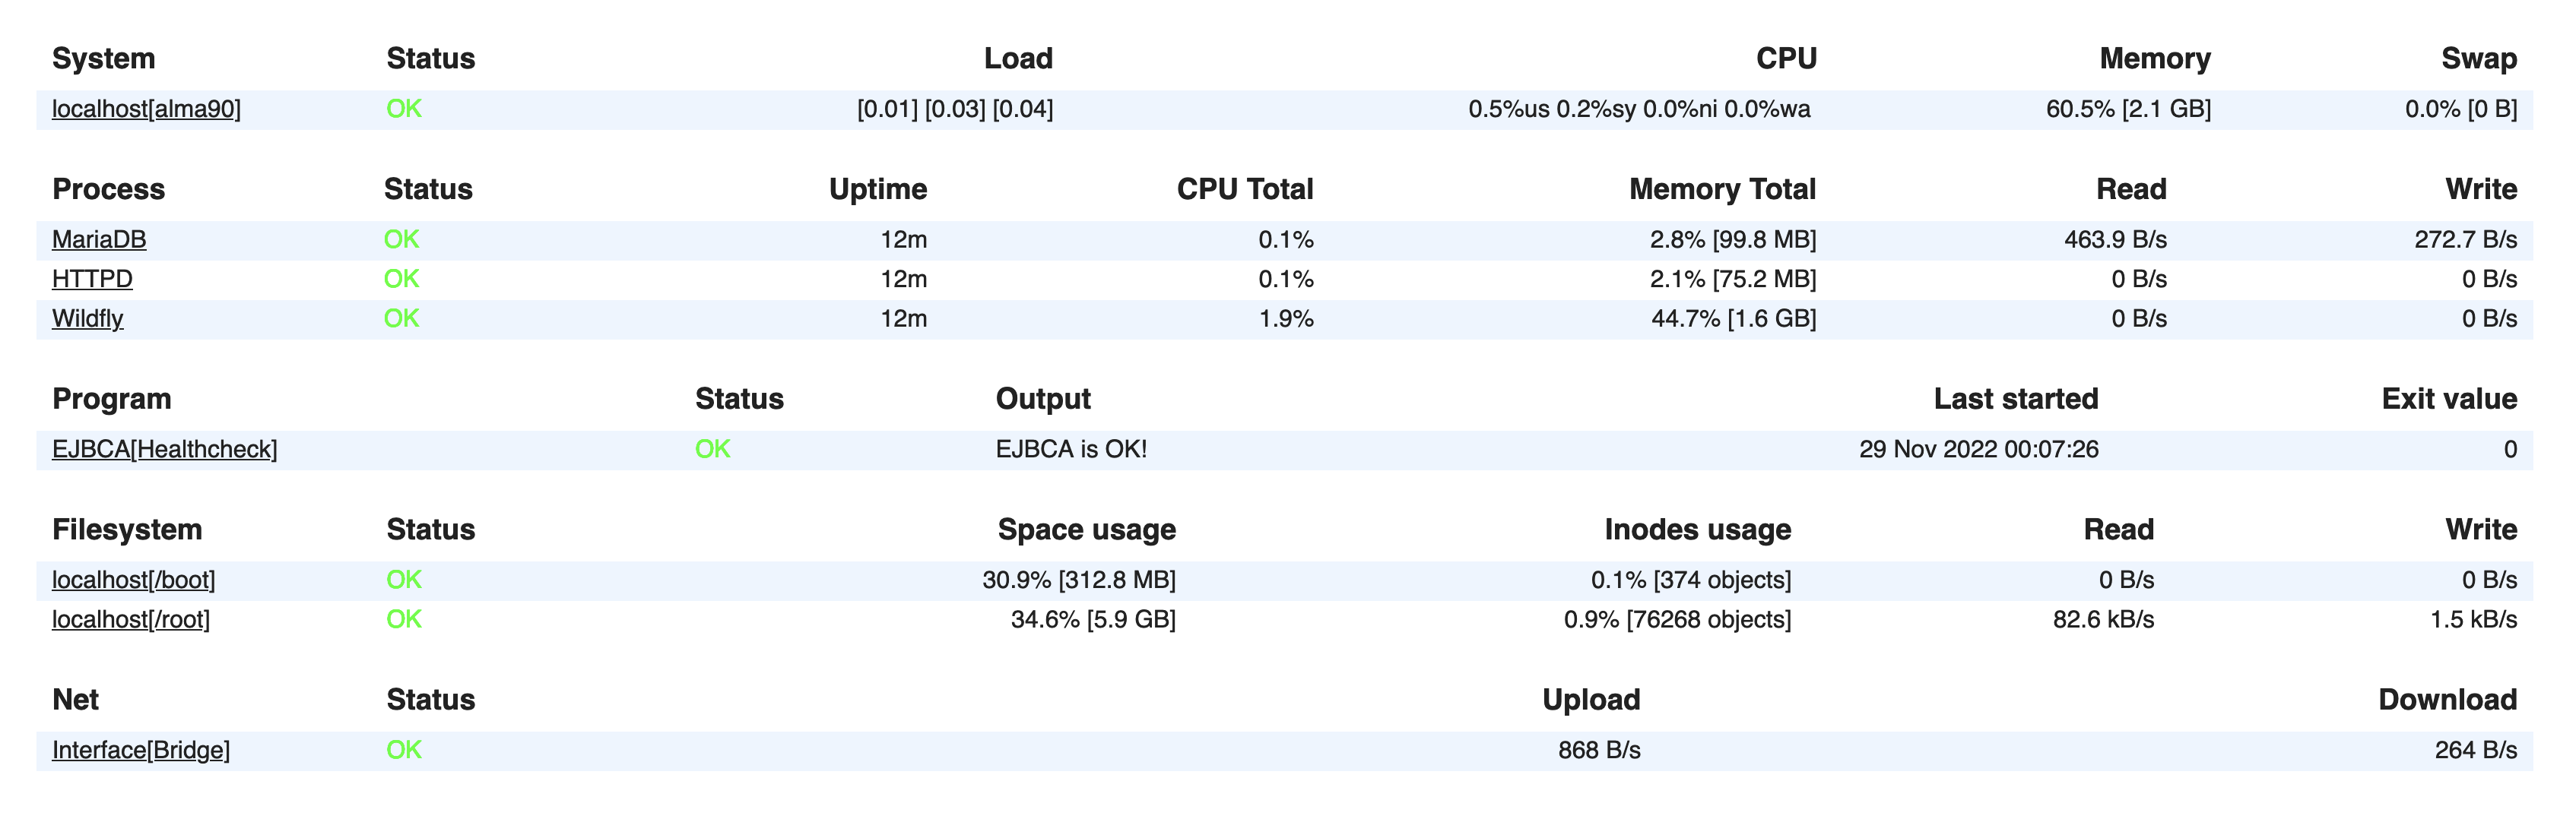
Task: Select the Wildfly process link
Action: coord(88,318)
